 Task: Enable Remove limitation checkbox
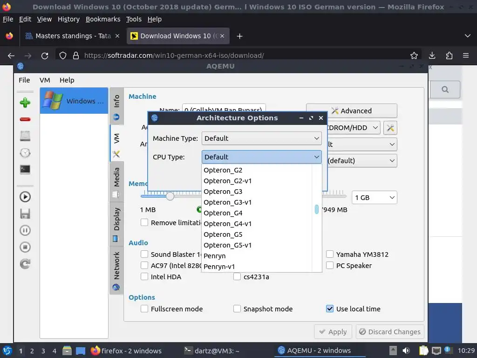[x=144, y=222]
